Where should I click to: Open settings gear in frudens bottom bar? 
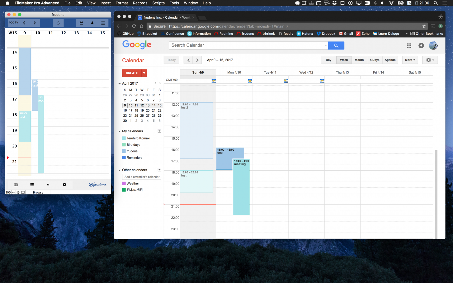coord(64,185)
